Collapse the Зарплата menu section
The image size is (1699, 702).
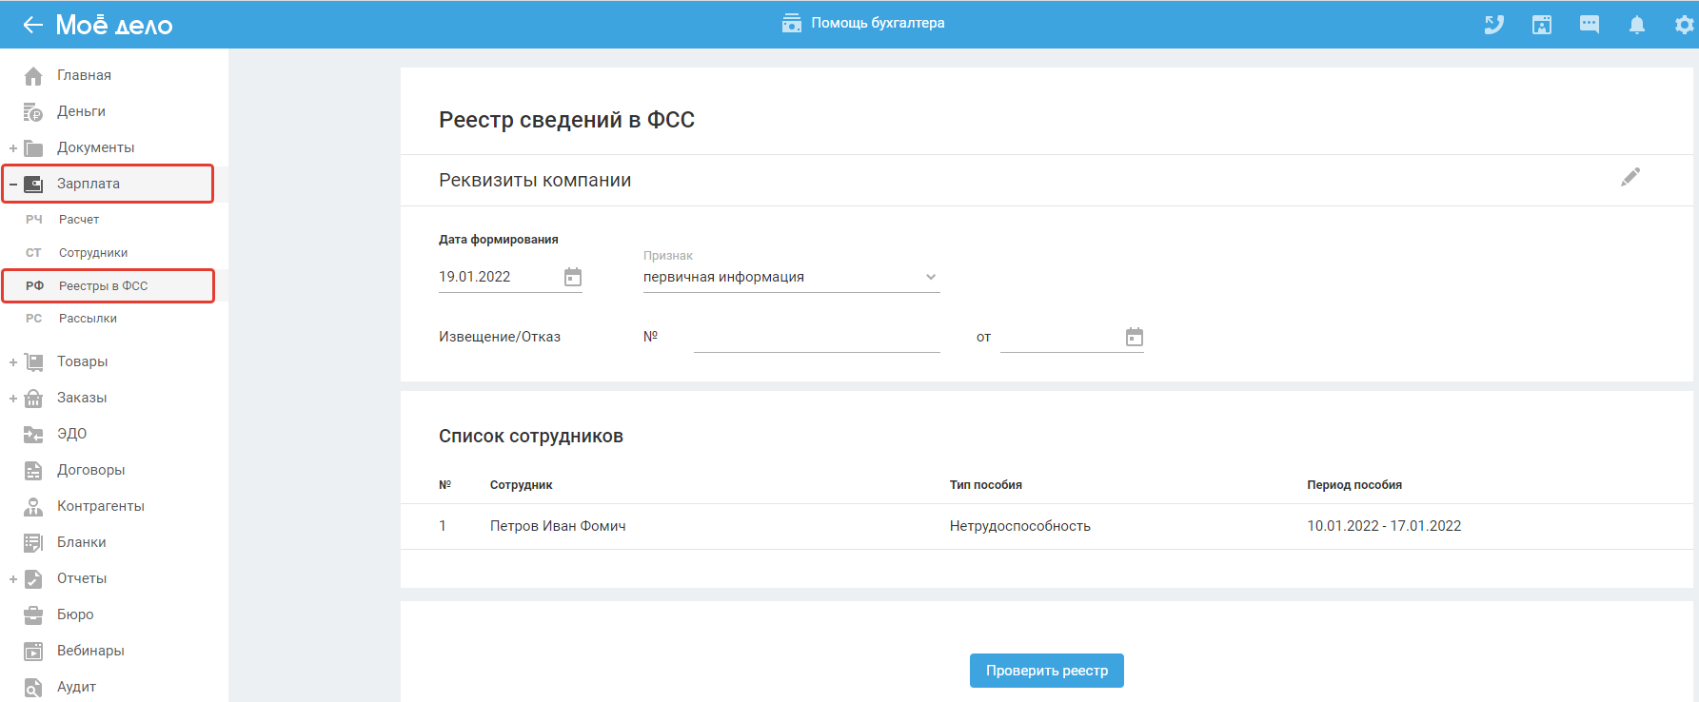click(13, 185)
